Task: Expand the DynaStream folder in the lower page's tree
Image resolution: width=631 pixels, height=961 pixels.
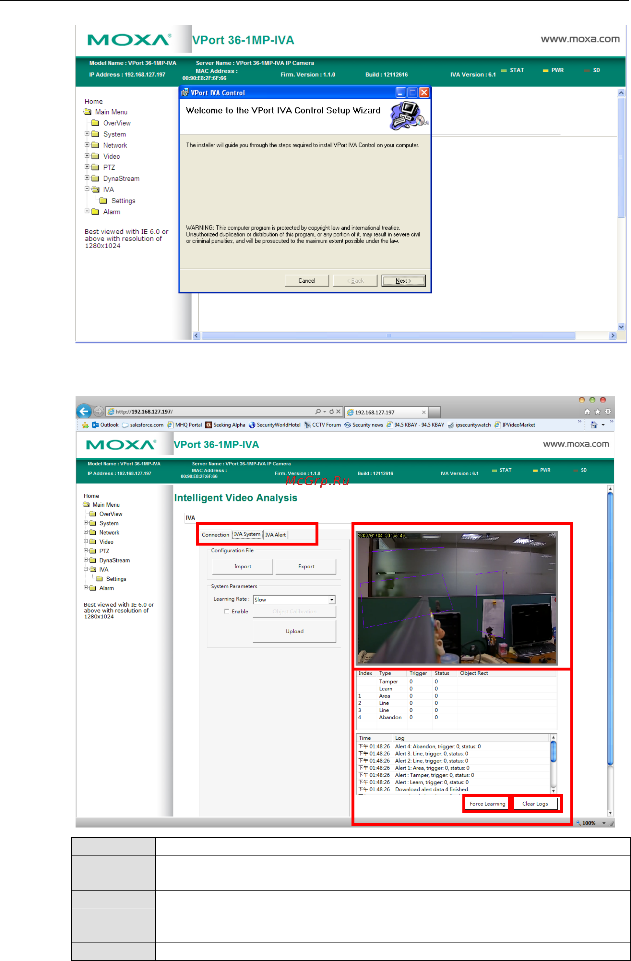Action: tap(86, 560)
